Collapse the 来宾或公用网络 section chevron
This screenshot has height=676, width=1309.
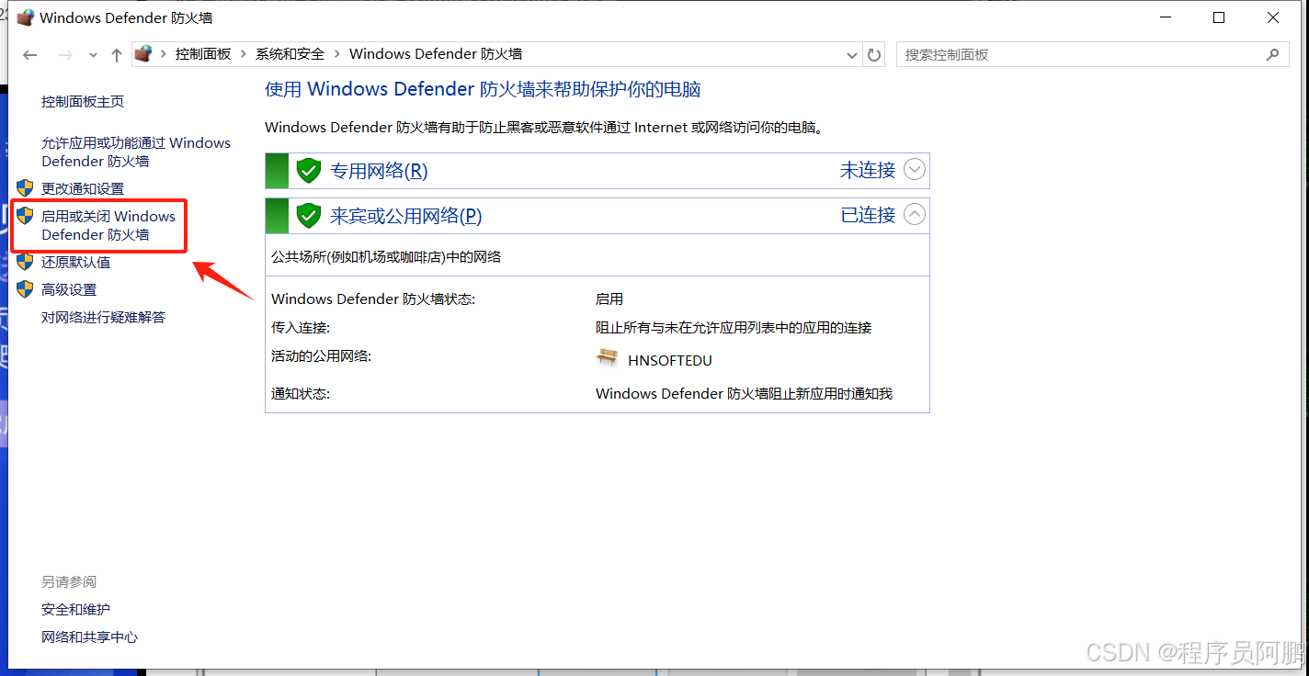914,214
